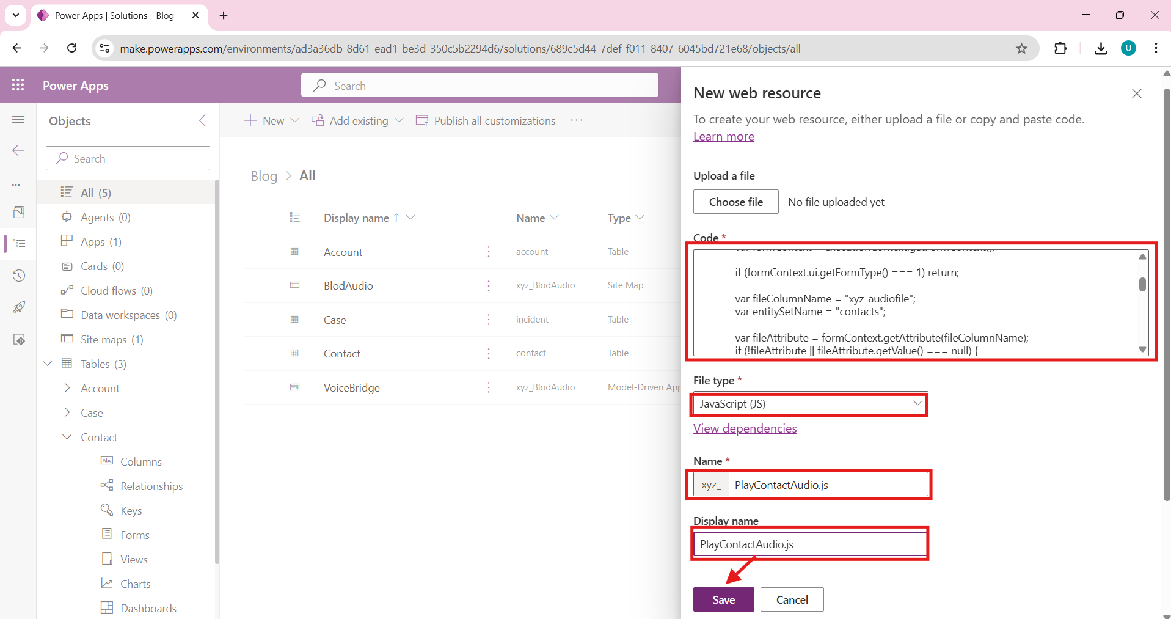Select Cloud flows in Objects list
Screen dimensions: 1171x619
pyautogui.click(x=116, y=291)
